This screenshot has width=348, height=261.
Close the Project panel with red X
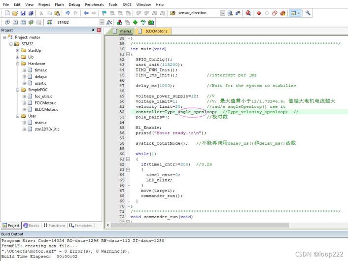(x=99, y=30)
